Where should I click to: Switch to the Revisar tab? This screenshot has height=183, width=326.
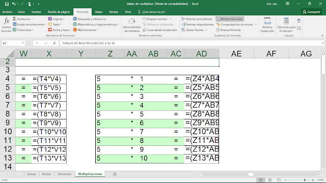pyautogui.click(x=114, y=12)
